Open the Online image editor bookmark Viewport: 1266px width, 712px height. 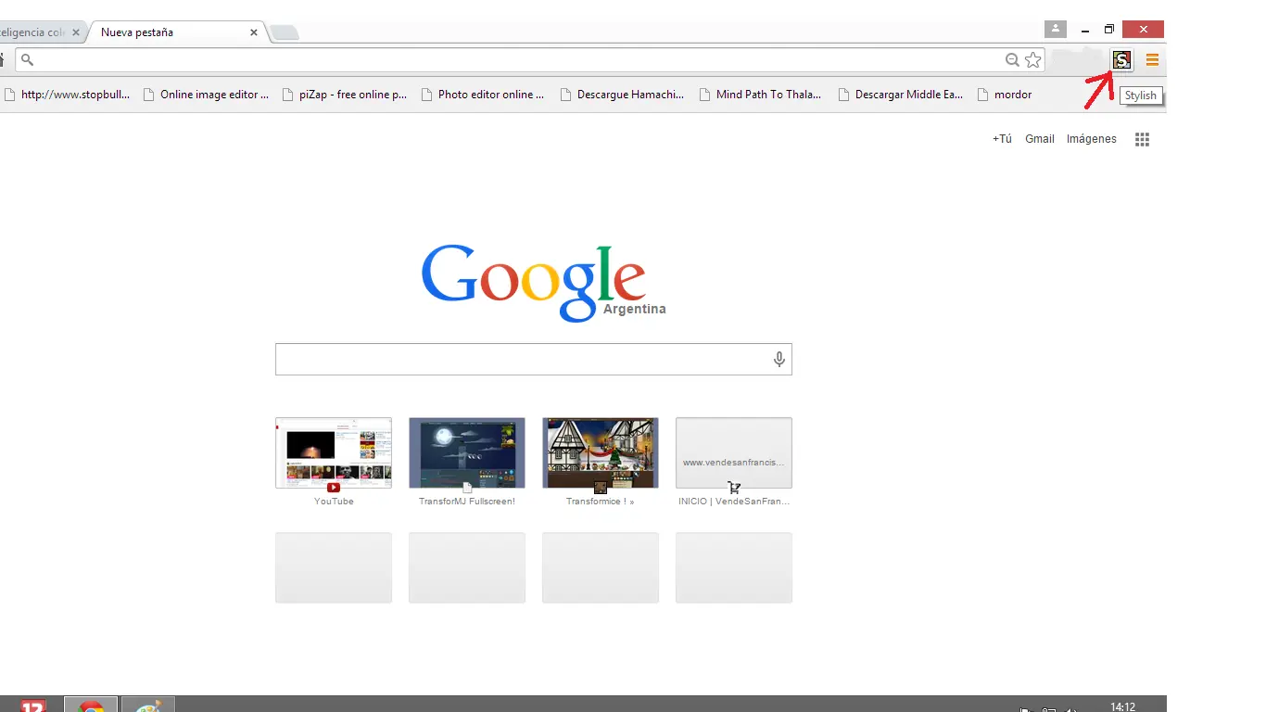click(206, 95)
